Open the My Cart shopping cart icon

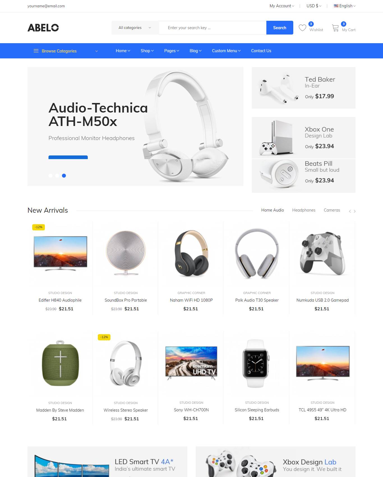[x=335, y=28]
